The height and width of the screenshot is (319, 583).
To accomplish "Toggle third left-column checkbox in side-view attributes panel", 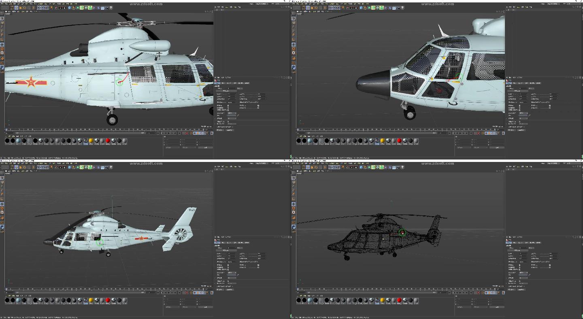I will tap(228, 110).
